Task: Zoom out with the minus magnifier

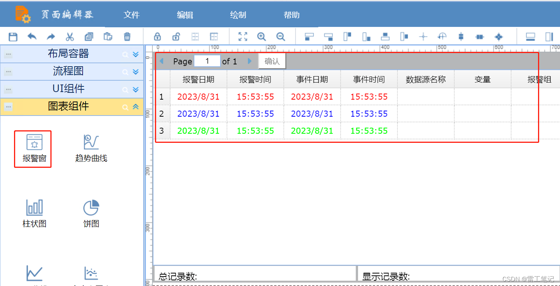Action: click(280, 37)
